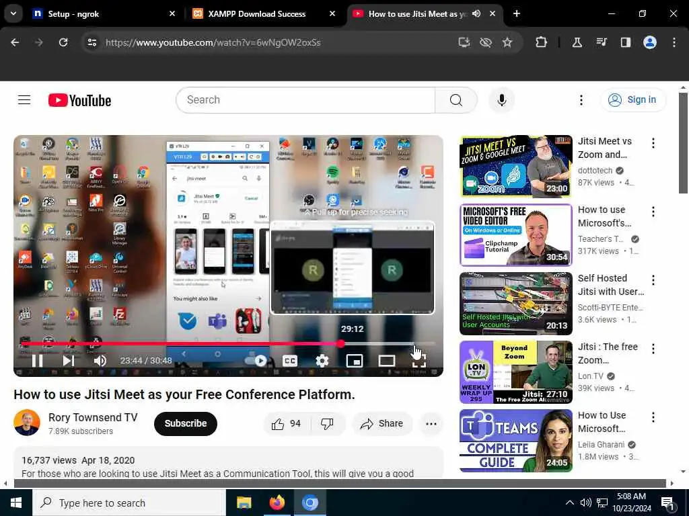Switch to Setup - ngrok tab
Screen dimensions: 689x516
point(104,14)
